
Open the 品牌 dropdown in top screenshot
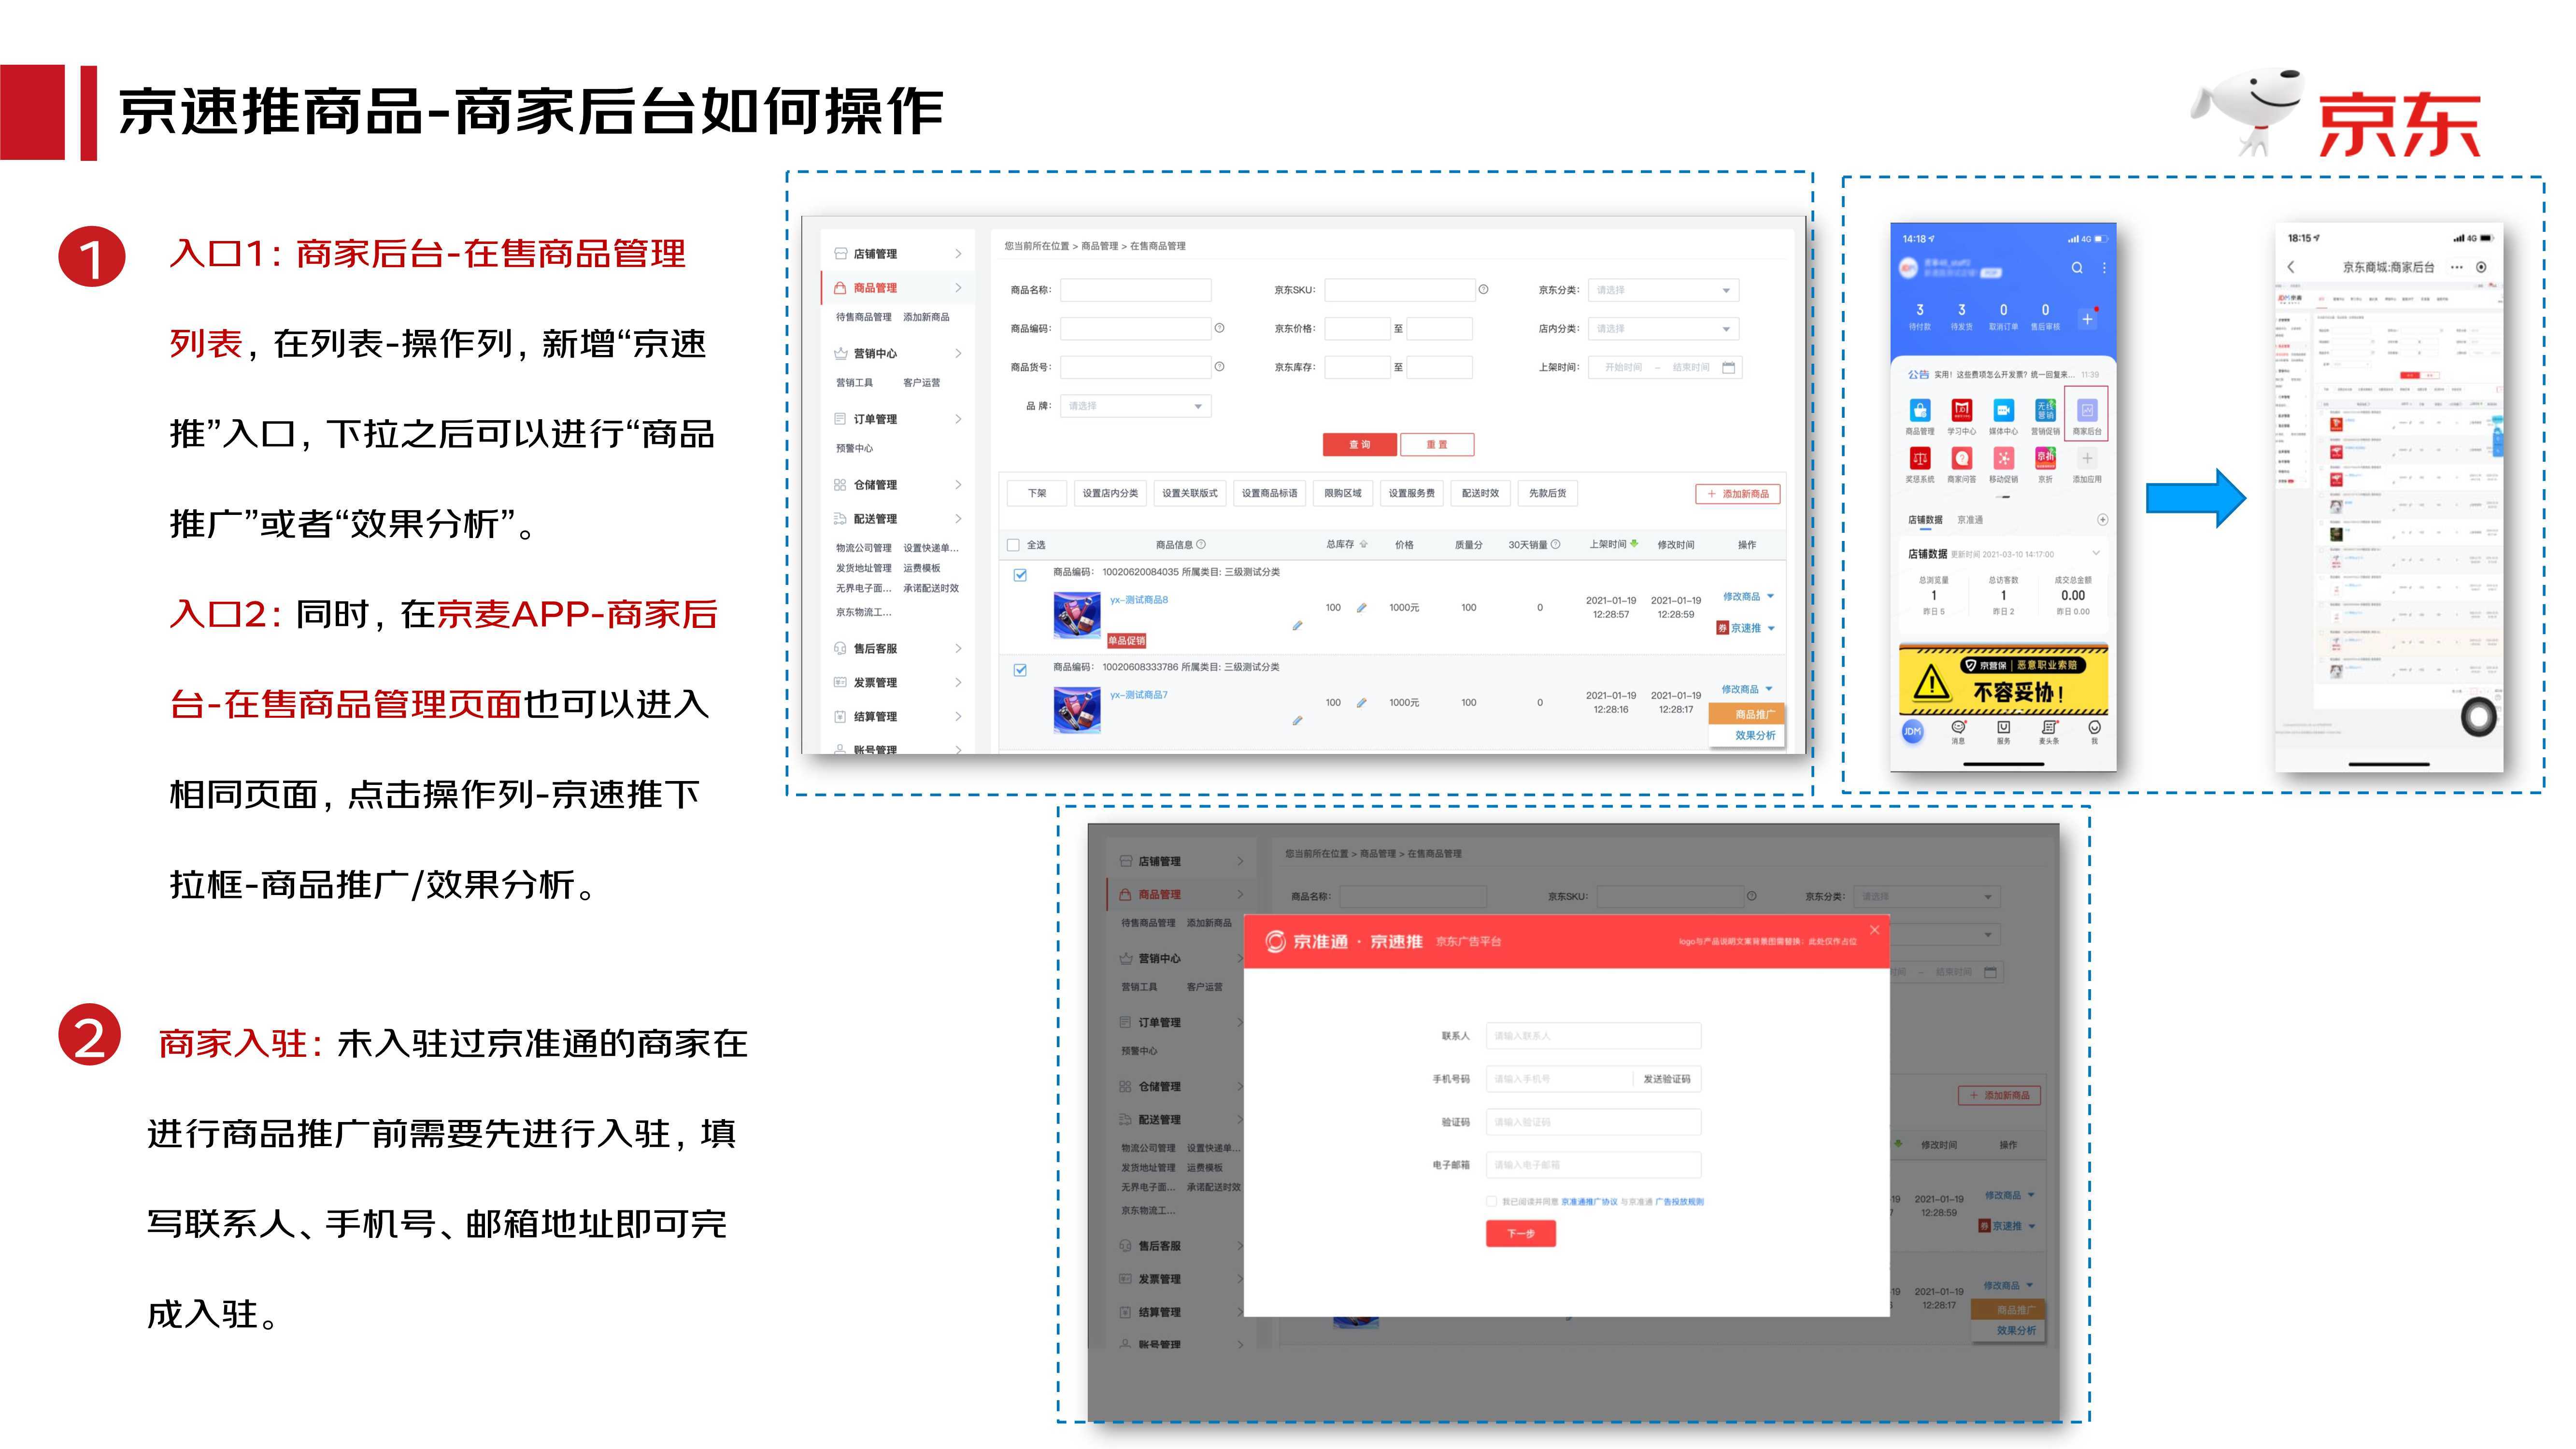pyautogui.click(x=1135, y=406)
